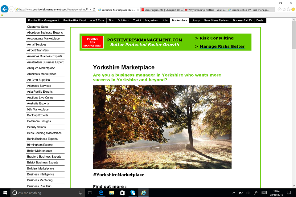Click the Manage Risks Better link
296x197 pixels.
222,46
